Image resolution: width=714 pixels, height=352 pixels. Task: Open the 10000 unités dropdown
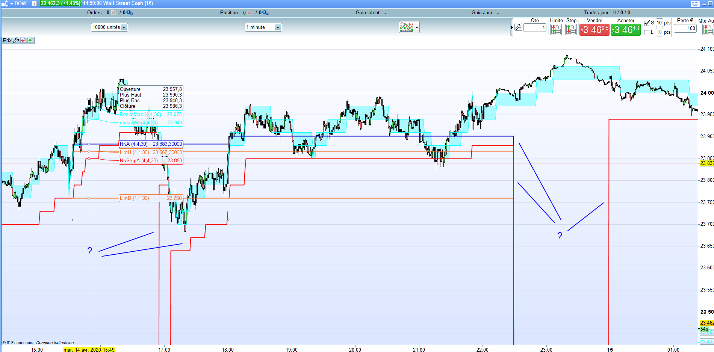[x=109, y=27]
